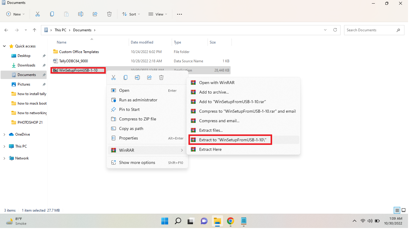411x231 pixels.
Task: Open the Chat app on the taskbar
Action: pyautogui.click(x=204, y=221)
